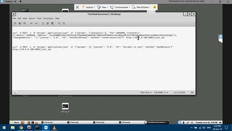Screen dimensions: 232x131
Task: Add a new TeamViewer session tab
Action: pos(21,1)
